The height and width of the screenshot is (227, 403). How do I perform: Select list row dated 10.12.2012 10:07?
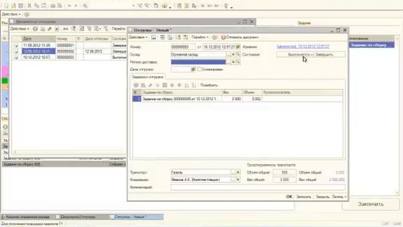tap(69, 57)
